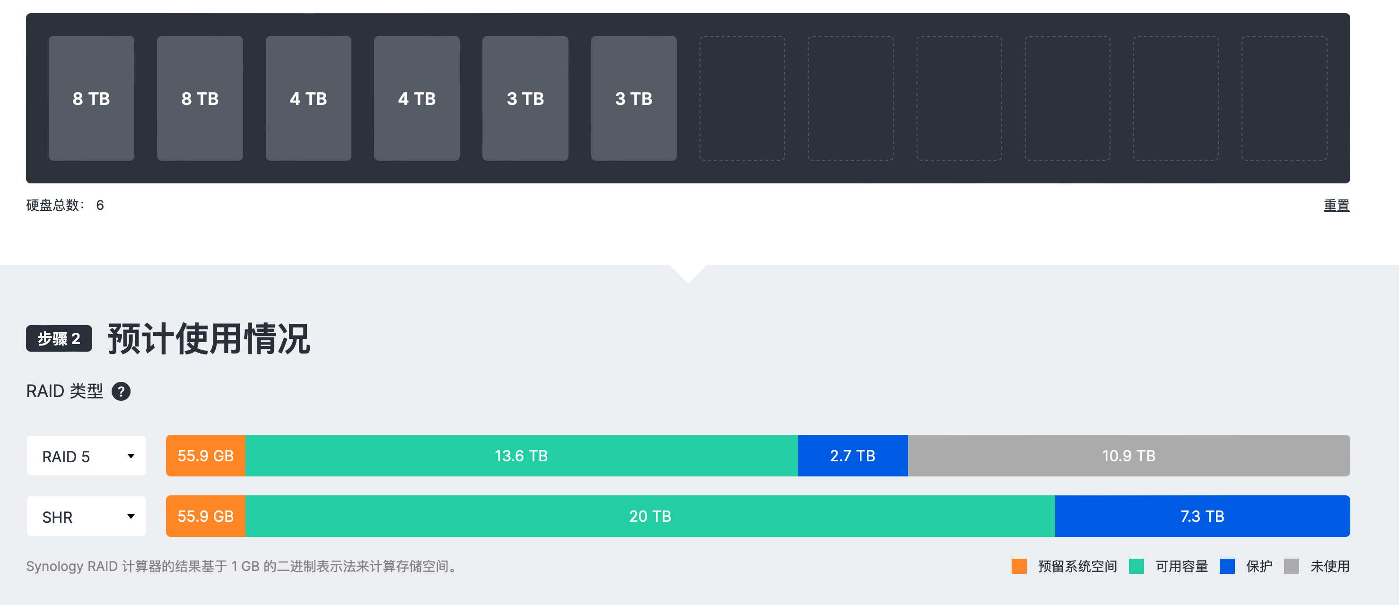Image resolution: width=1399 pixels, height=605 pixels.
Task: Select the second 3 TB drive slot
Action: (634, 98)
